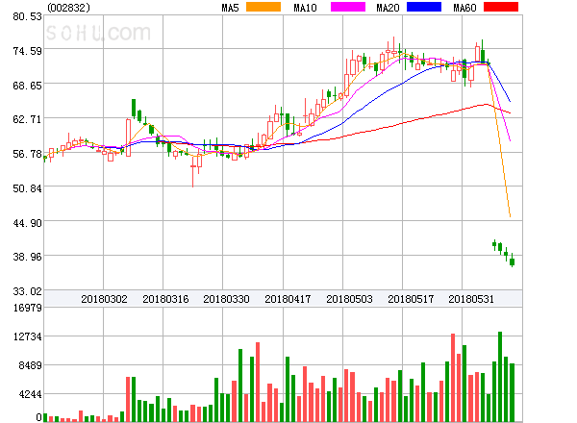Click the 74.59 price axis label
This screenshot has width=577, height=423.
[x=27, y=51]
